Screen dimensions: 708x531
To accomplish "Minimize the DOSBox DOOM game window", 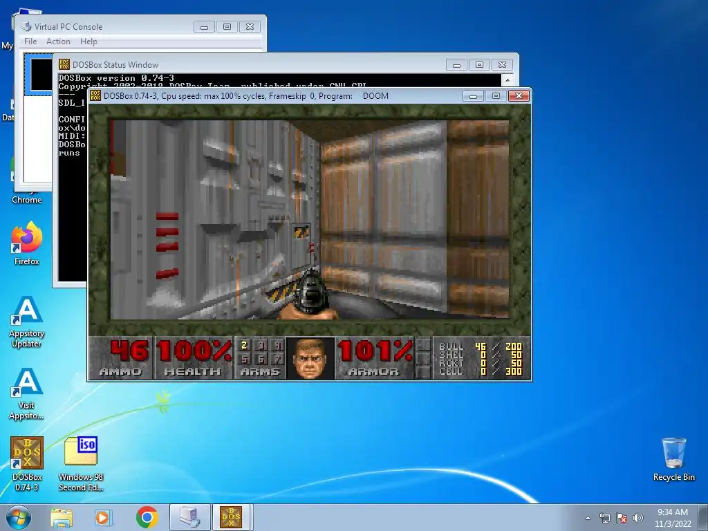I will (473, 95).
